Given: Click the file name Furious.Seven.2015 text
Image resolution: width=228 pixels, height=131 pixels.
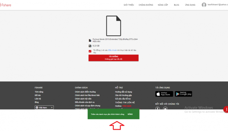Looking at the screenshot, I should pyautogui.click(x=115, y=40).
